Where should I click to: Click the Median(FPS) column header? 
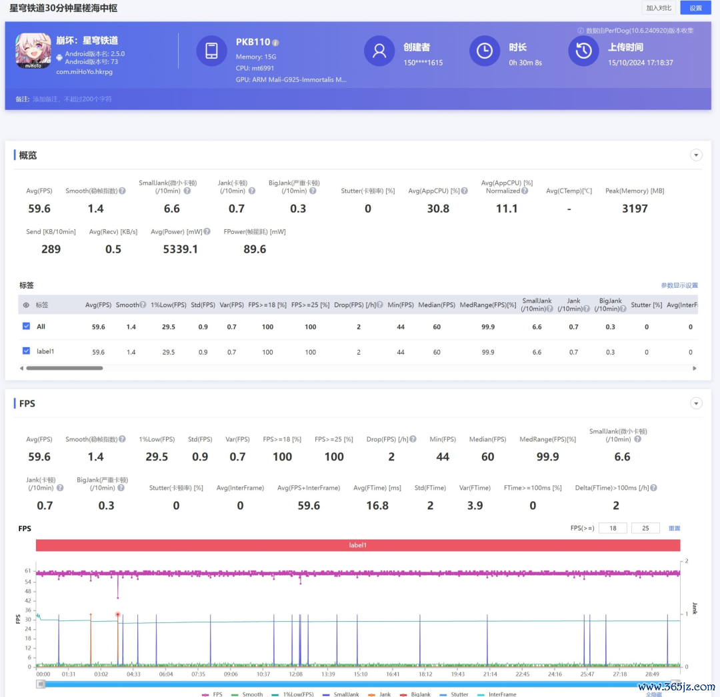click(437, 305)
